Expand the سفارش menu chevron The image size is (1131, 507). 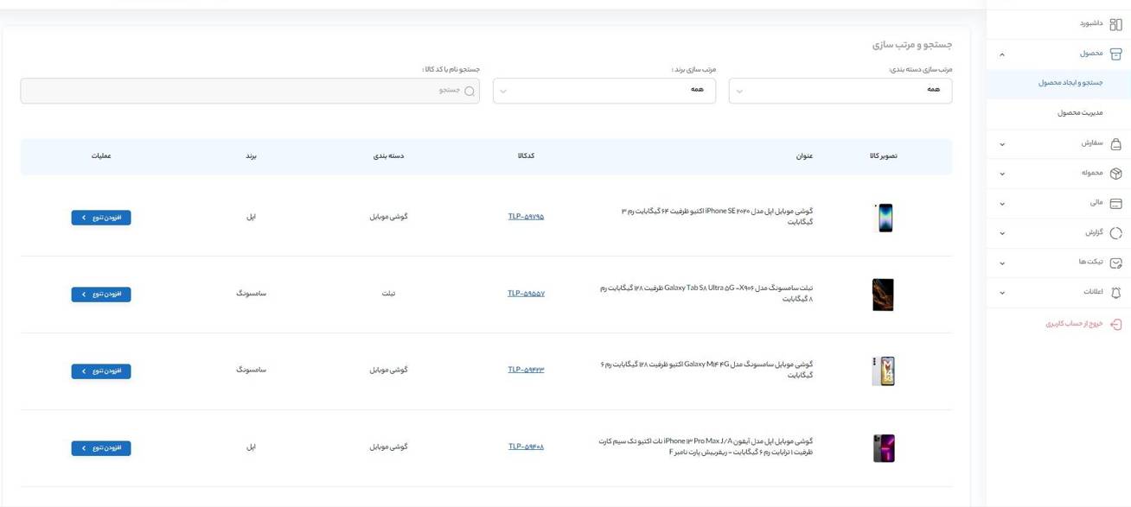(1002, 144)
